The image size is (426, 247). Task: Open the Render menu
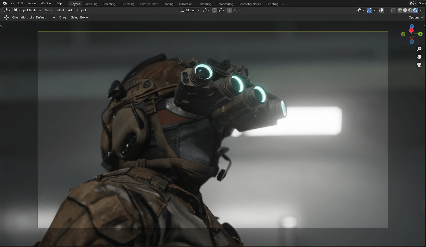32,3
